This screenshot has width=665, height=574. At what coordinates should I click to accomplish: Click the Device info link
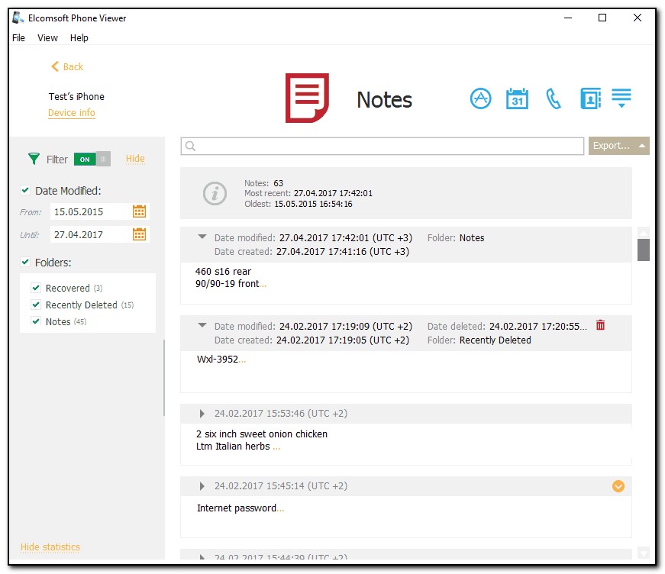pos(72,113)
